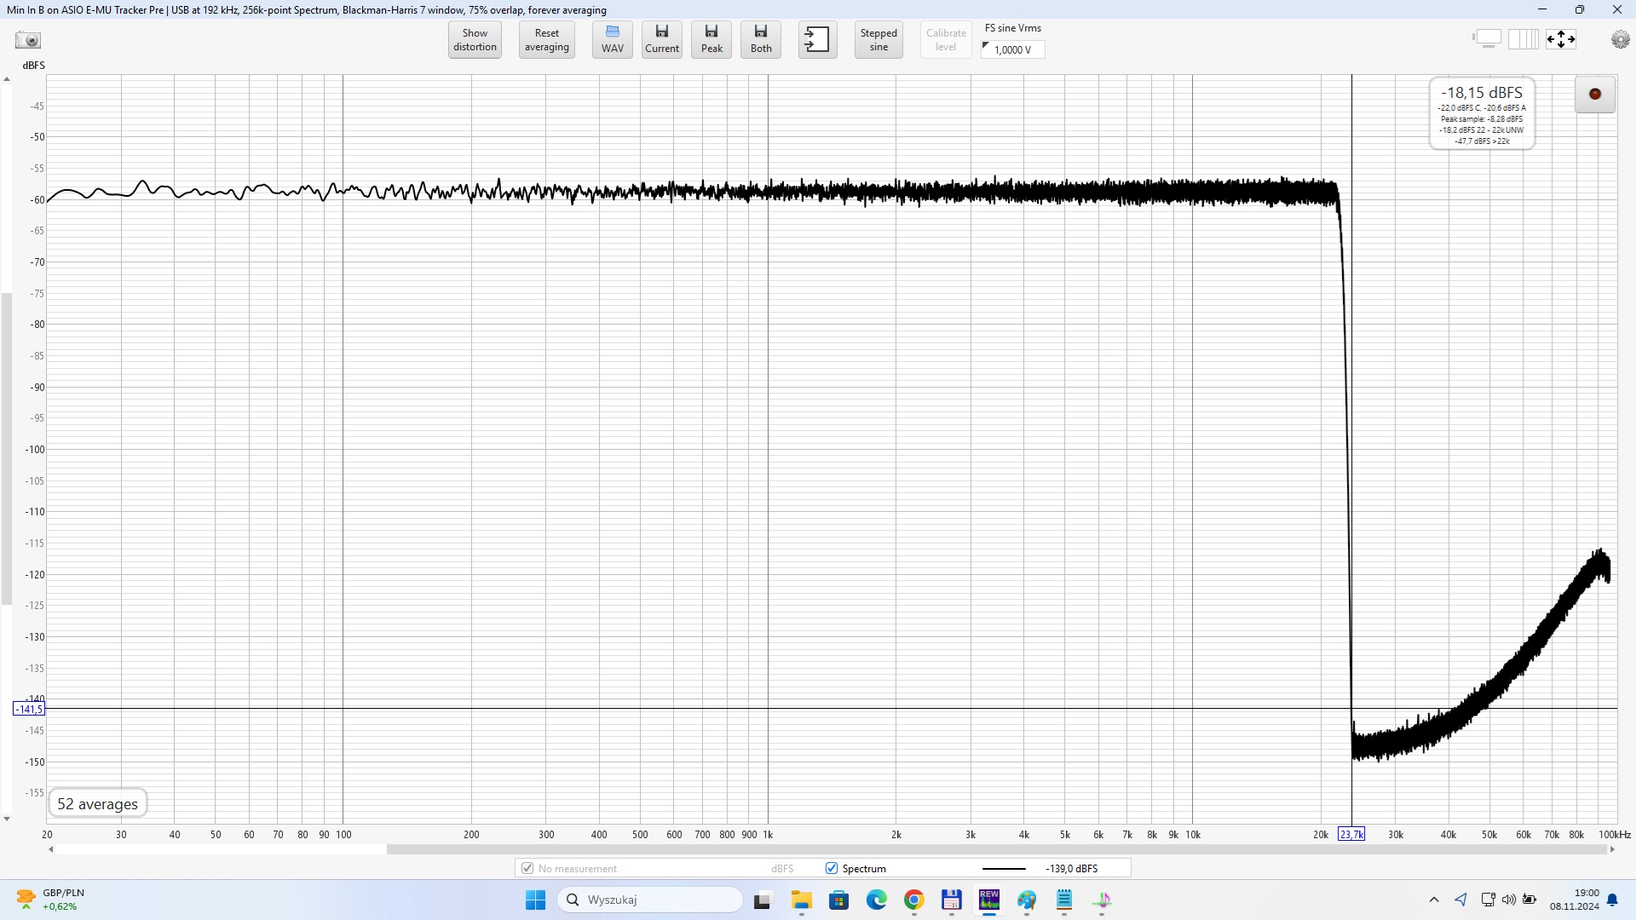The height and width of the screenshot is (920, 1636).
Task: Open the GBP/PLN widget on taskbar
Action: [51, 900]
